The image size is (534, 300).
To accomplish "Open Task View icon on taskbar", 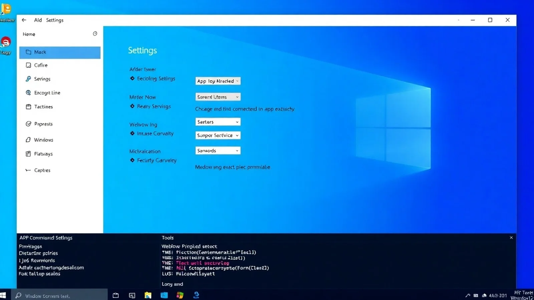I will 116,295.
